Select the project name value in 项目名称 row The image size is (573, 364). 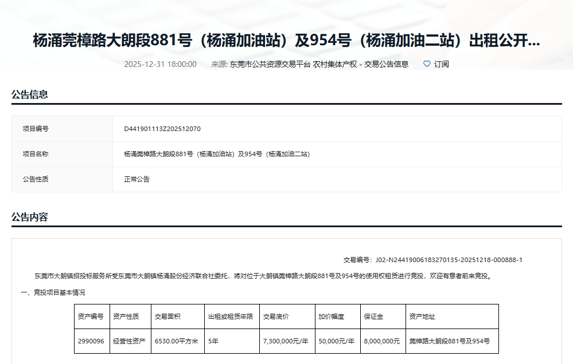tap(216, 154)
